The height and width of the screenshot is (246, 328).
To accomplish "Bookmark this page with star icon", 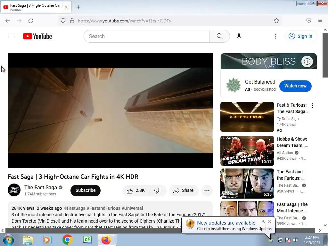I will coord(276,20).
